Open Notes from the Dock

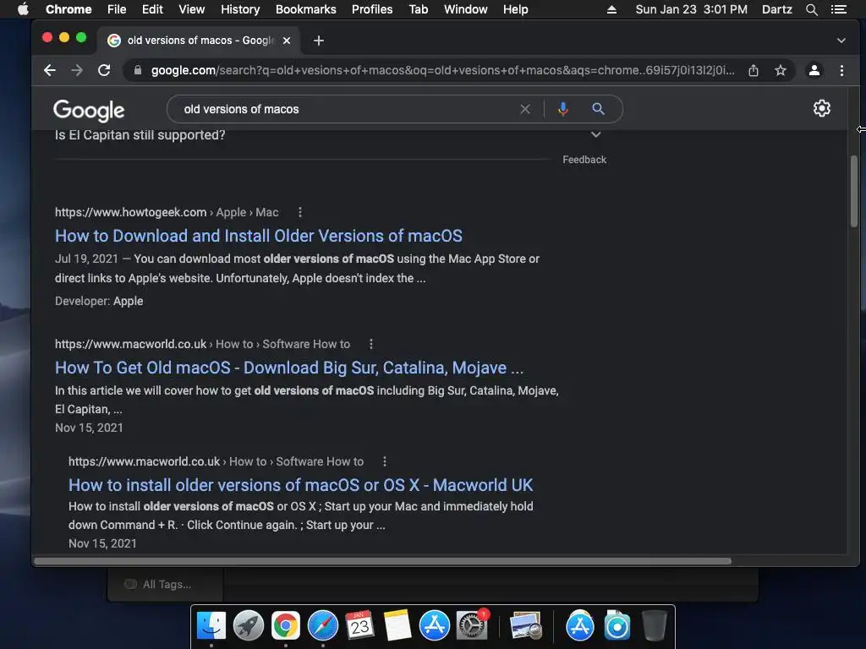tap(397, 626)
